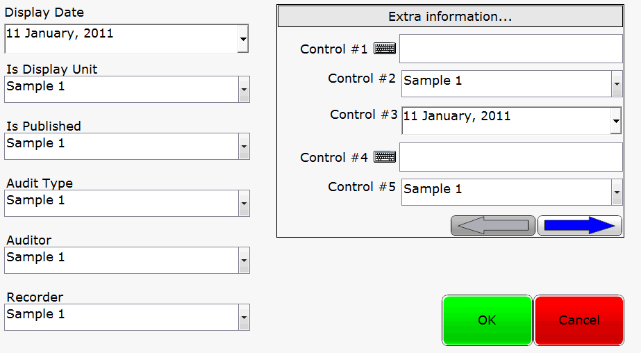This screenshot has height=353, width=641.
Task: Expand the Audit Type dropdown arrow
Action: coord(244,203)
